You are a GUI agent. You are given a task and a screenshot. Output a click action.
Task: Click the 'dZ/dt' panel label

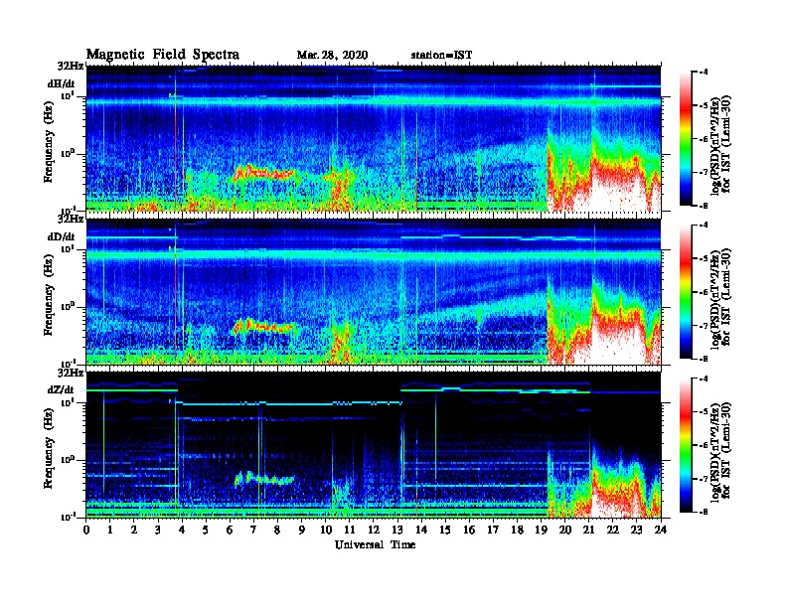point(61,389)
